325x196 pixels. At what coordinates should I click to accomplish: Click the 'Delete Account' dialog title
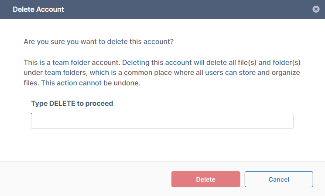(x=38, y=9)
